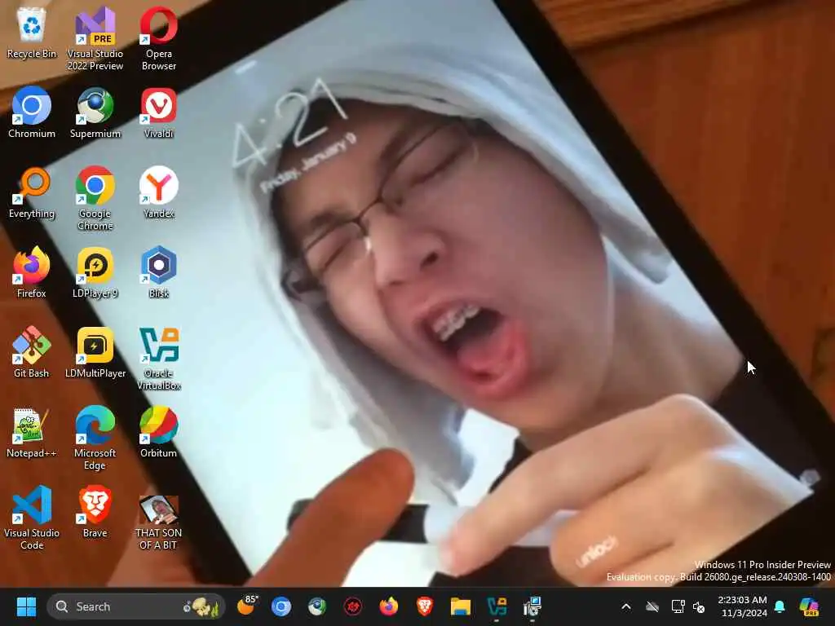
Task: Open Firefox from the taskbar
Action: point(389,606)
